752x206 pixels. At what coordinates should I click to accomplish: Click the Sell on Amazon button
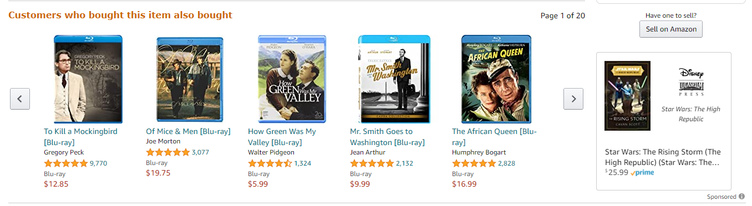tap(671, 29)
